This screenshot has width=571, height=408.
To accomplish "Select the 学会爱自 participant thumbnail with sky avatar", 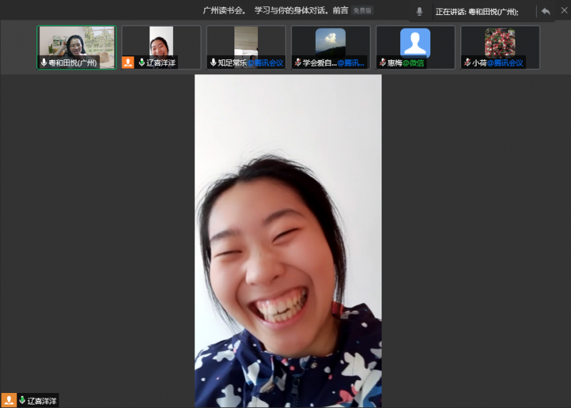I will 330,43.
